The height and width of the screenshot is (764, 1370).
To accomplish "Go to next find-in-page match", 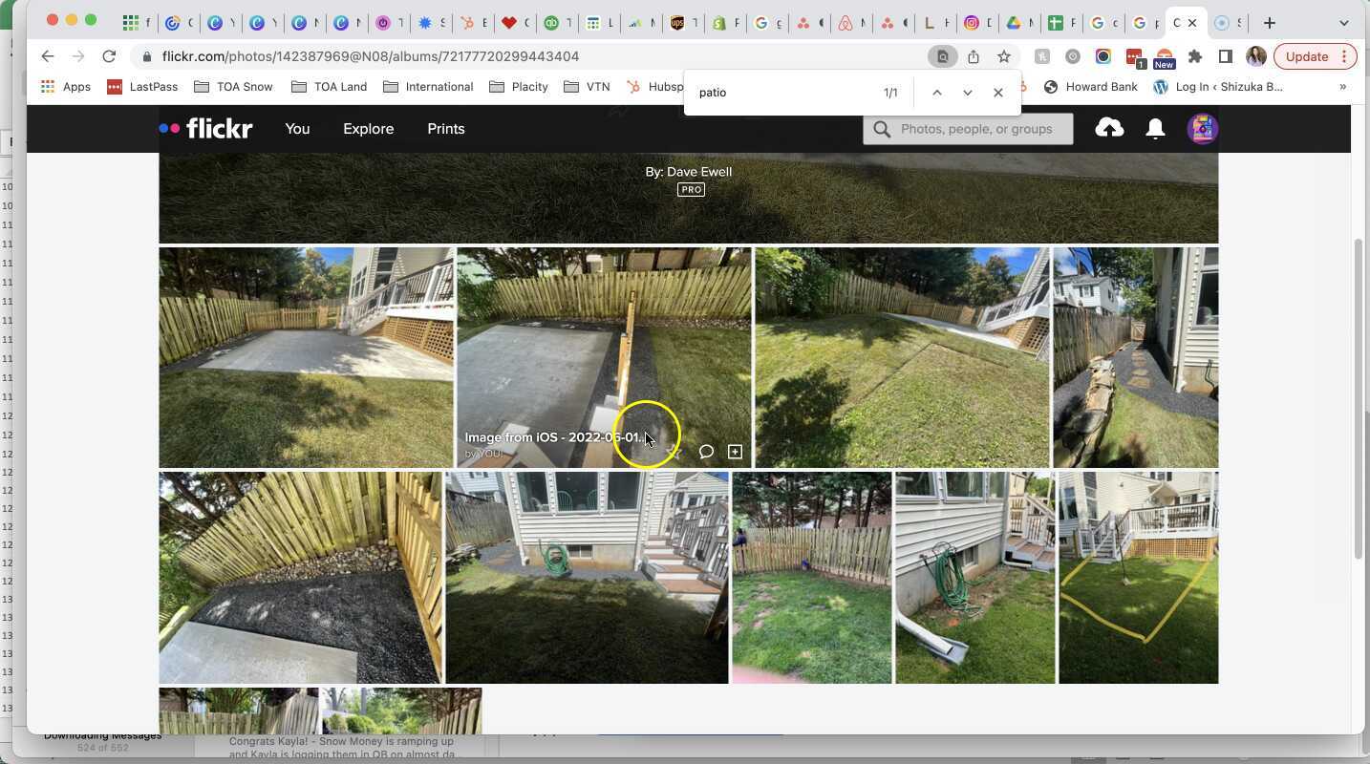I will tap(967, 93).
